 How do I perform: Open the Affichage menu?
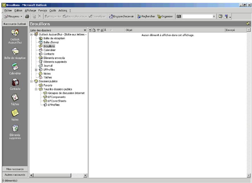pos(30,11)
